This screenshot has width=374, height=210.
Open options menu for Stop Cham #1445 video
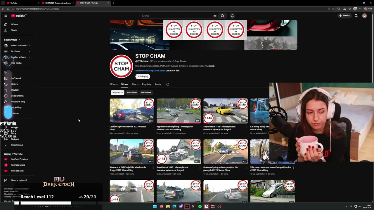click(x=200, y=168)
